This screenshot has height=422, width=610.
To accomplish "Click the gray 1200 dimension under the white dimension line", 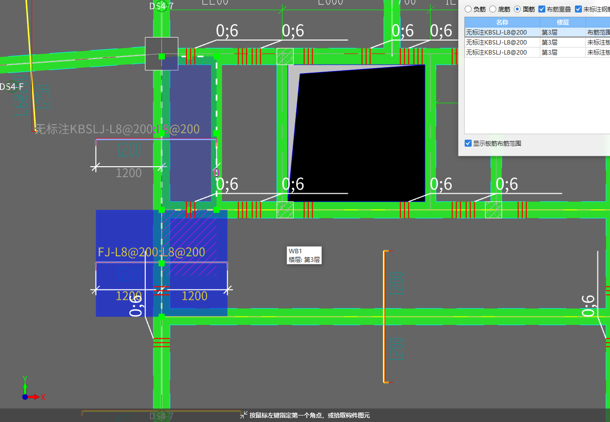I will [129, 173].
